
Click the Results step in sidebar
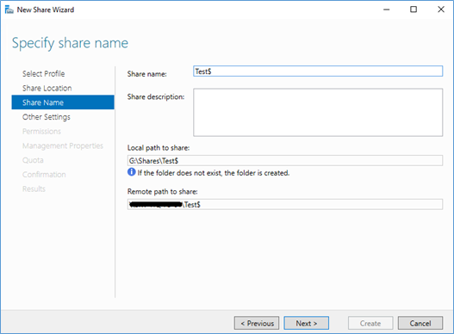pos(34,189)
